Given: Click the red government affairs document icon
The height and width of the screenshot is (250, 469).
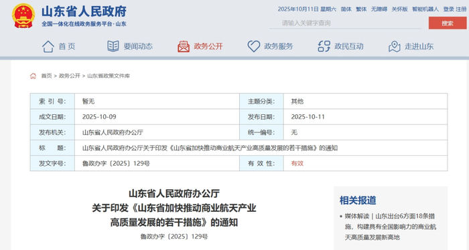Looking at the screenshot, I should (x=184, y=47).
